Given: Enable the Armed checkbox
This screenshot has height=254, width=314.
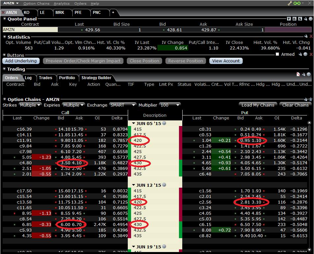Looking at the screenshot, I should point(277,54).
